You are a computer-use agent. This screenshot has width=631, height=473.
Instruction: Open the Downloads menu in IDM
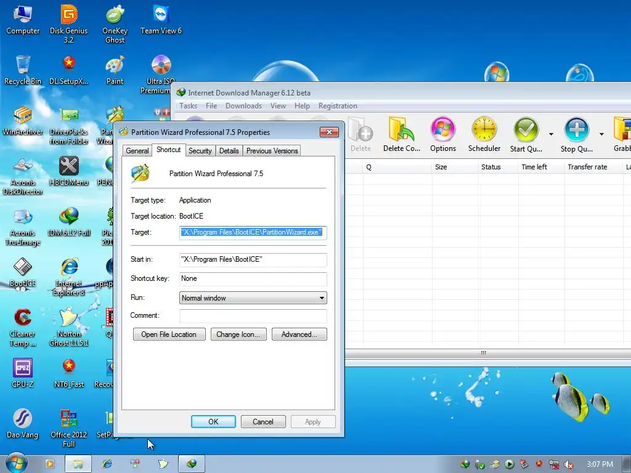click(243, 106)
